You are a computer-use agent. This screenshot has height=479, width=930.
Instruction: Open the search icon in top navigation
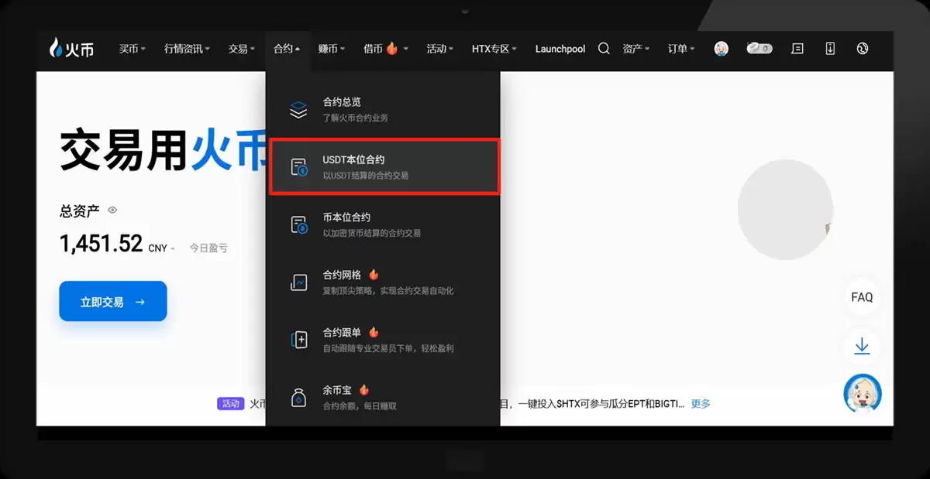[x=604, y=48]
